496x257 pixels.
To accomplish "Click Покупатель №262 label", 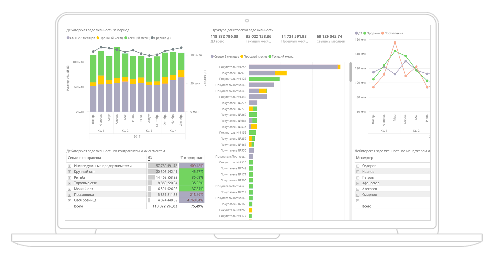I will tap(233, 115).
